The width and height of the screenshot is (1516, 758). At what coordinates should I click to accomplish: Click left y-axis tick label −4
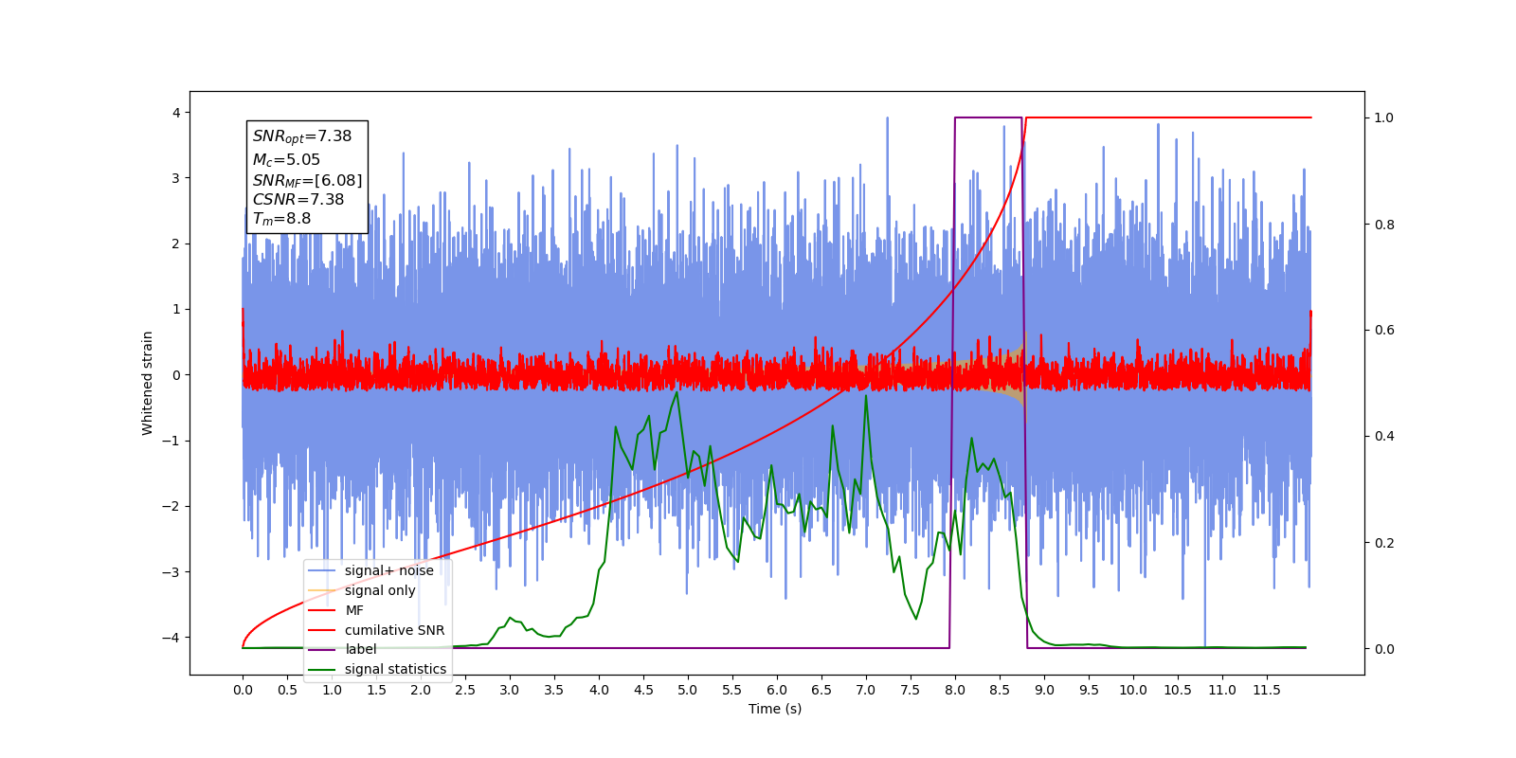pos(171,637)
